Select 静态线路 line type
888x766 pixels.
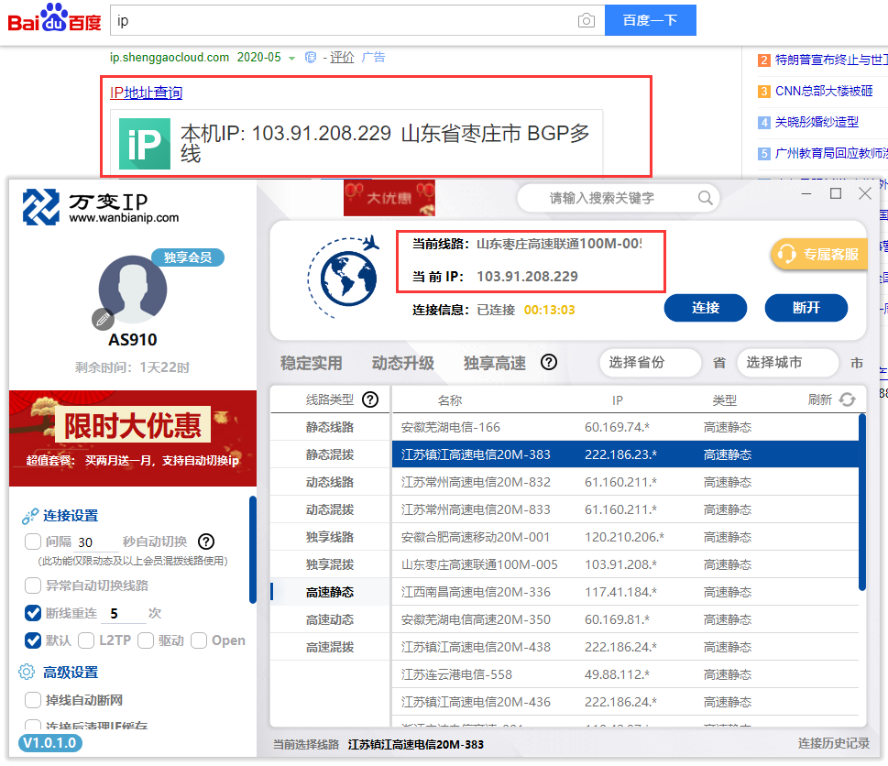[330, 427]
